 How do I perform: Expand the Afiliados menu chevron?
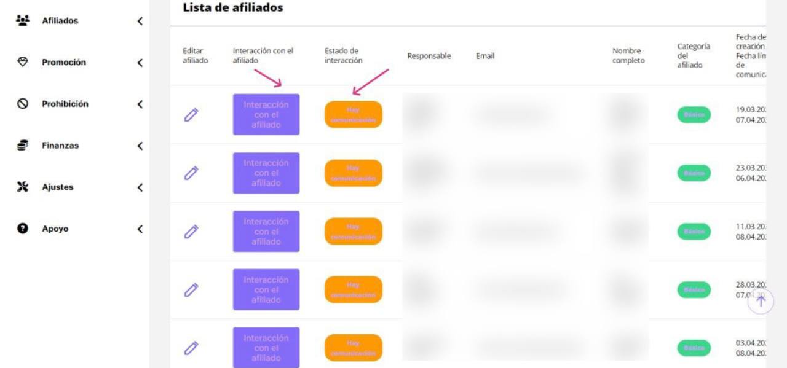(x=140, y=21)
